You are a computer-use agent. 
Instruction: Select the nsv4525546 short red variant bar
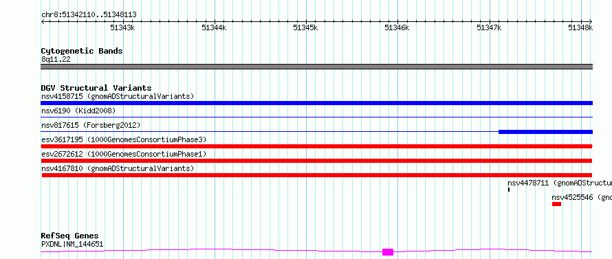[556, 204]
